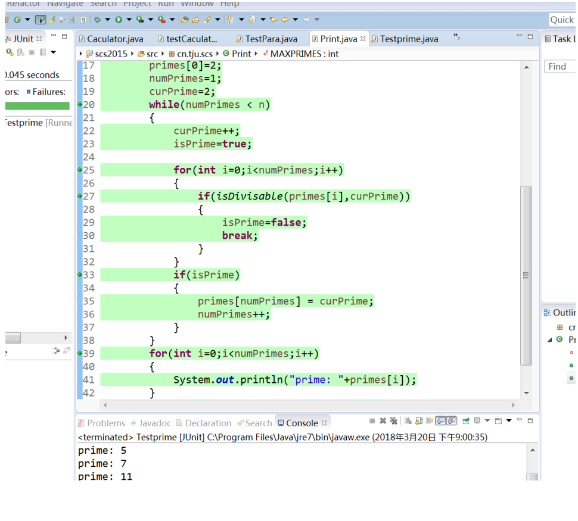Screen dimensions: 578x521
Task: Click the Find input field in Task List
Action: coord(560,67)
